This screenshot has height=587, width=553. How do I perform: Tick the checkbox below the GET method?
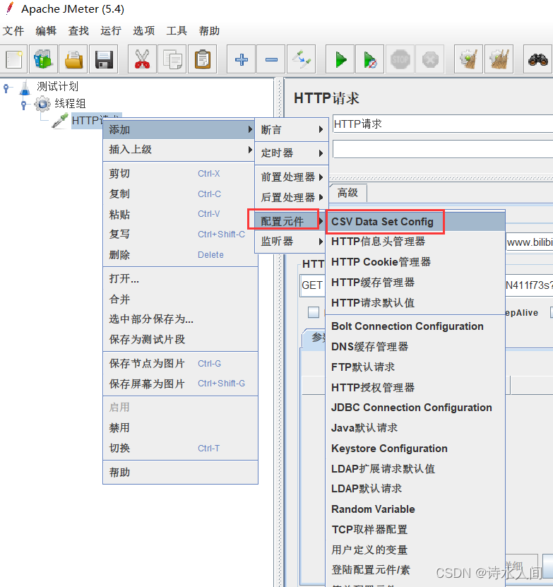[x=314, y=312]
